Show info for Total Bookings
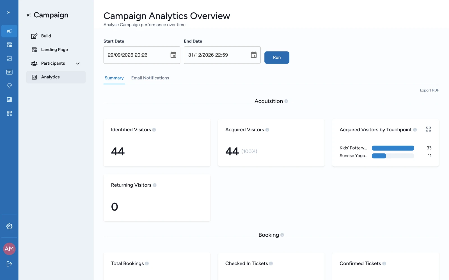 pos(147,263)
